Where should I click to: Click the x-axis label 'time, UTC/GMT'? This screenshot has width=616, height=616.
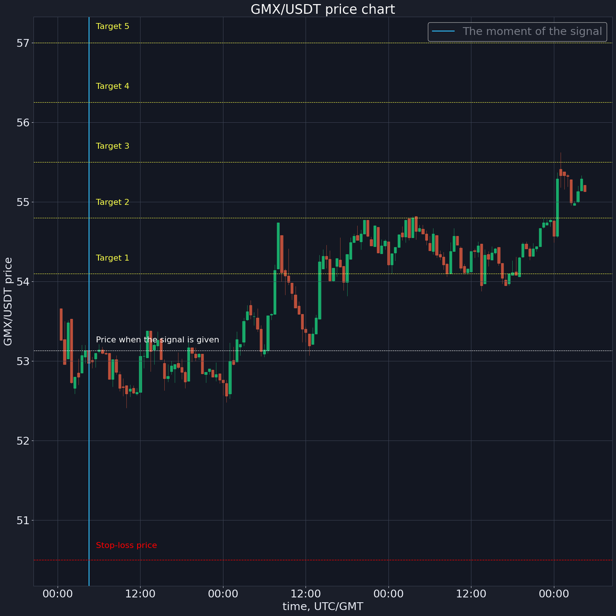coord(322,606)
